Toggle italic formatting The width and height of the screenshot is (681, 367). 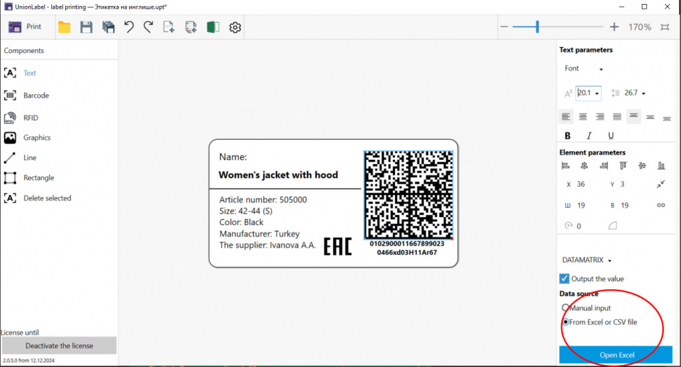tap(589, 135)
